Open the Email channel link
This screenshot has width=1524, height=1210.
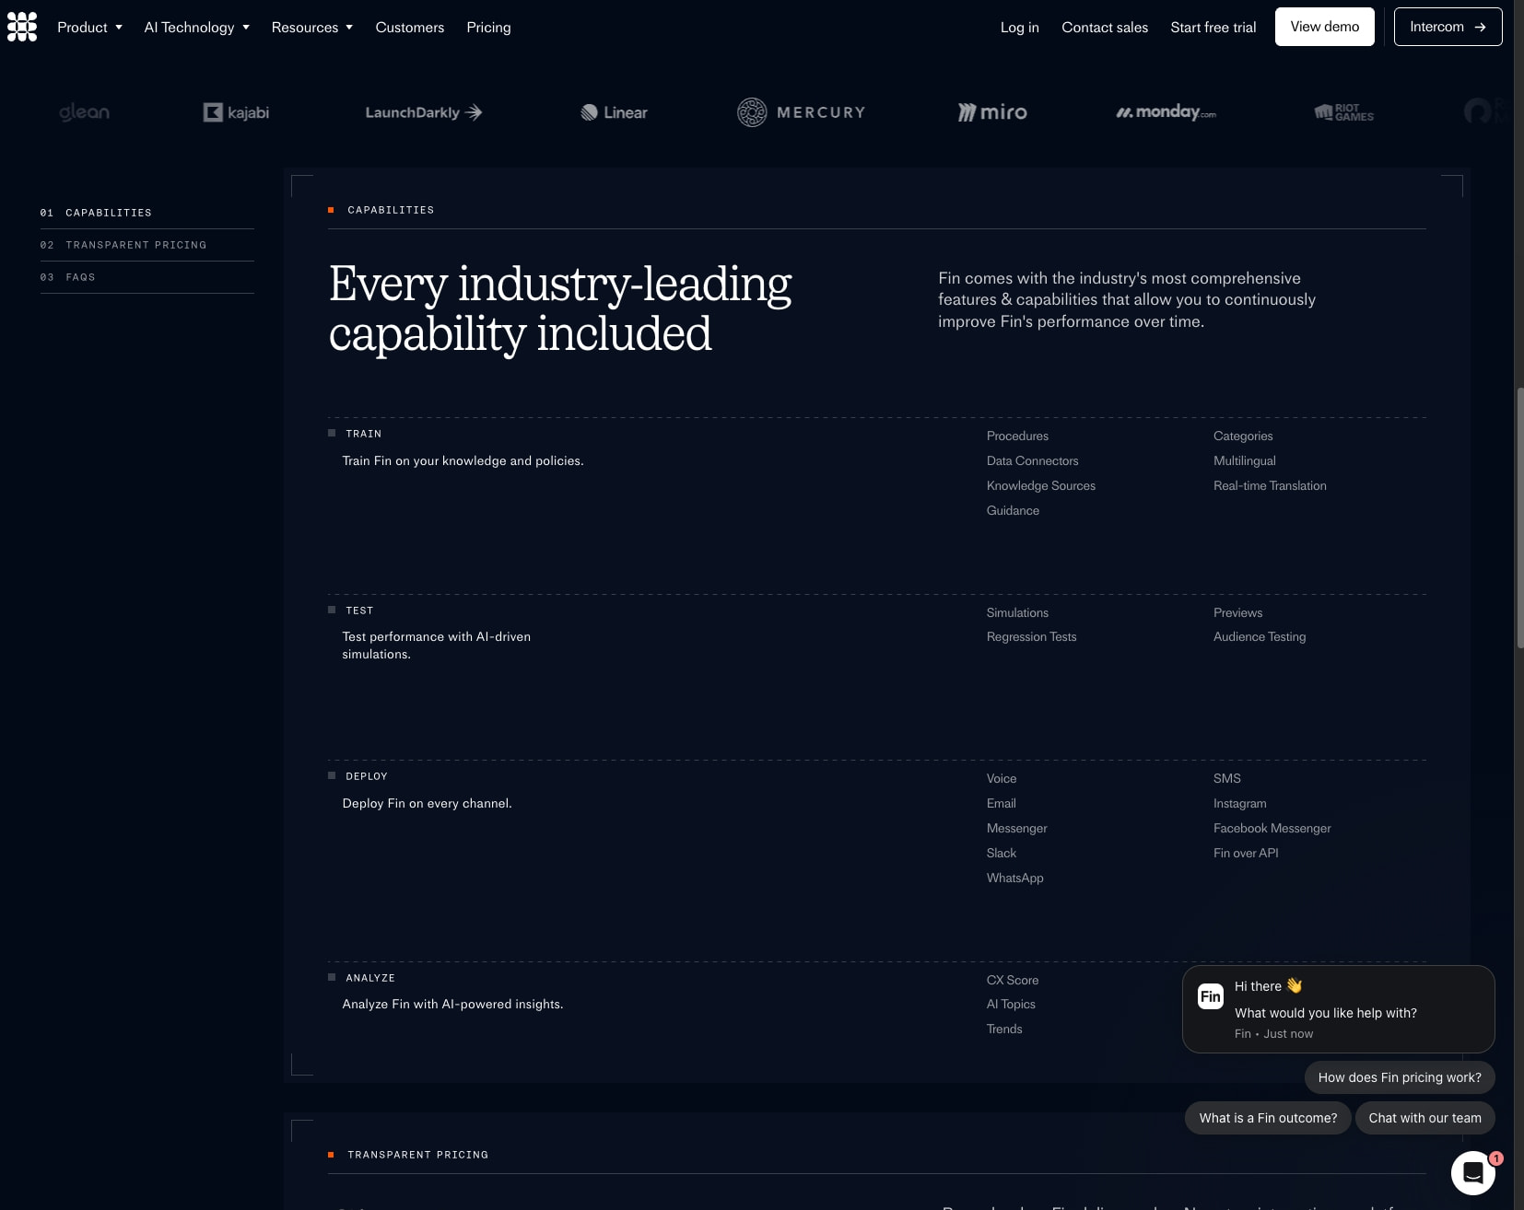1001,803
